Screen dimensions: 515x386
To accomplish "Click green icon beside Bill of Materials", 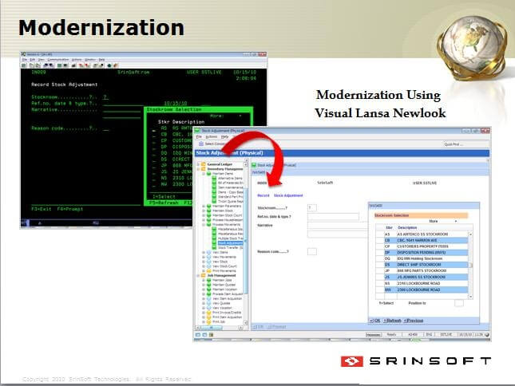I will [214, 183].
